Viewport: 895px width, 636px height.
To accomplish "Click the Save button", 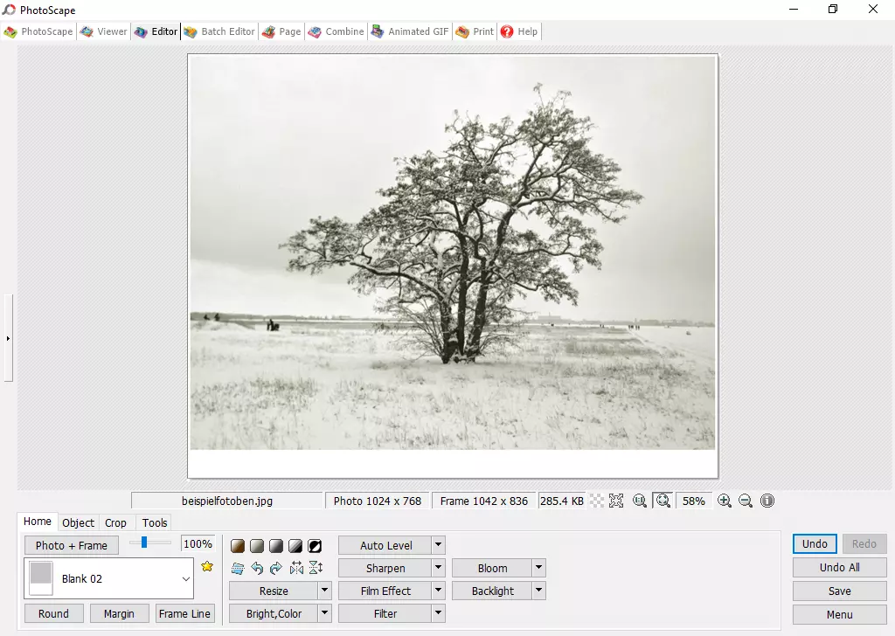I will [x=840, y=591].
